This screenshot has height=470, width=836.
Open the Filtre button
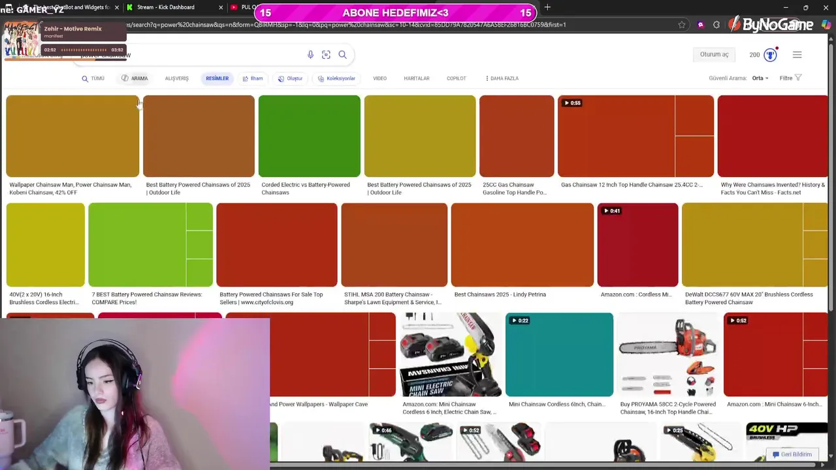tap(790, 78)
